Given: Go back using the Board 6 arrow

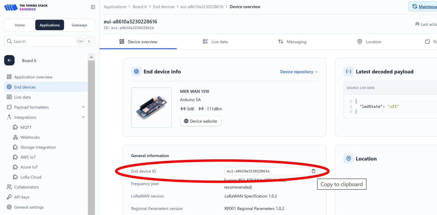Looking at the screenshot, I should 9,60.
